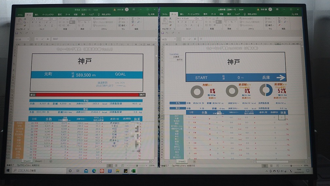Toggle Italic in the right Excel window
The height and width of the screenshot is (186, 330).
coord(182,22)
